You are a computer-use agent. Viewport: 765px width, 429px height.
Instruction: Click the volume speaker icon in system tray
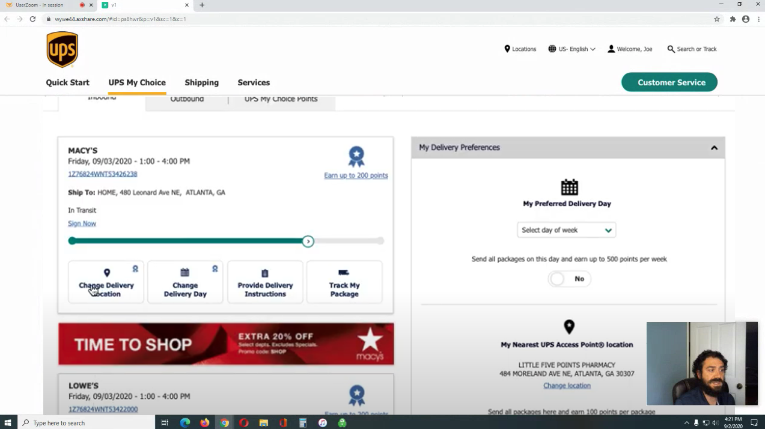[x=715, y=423]
